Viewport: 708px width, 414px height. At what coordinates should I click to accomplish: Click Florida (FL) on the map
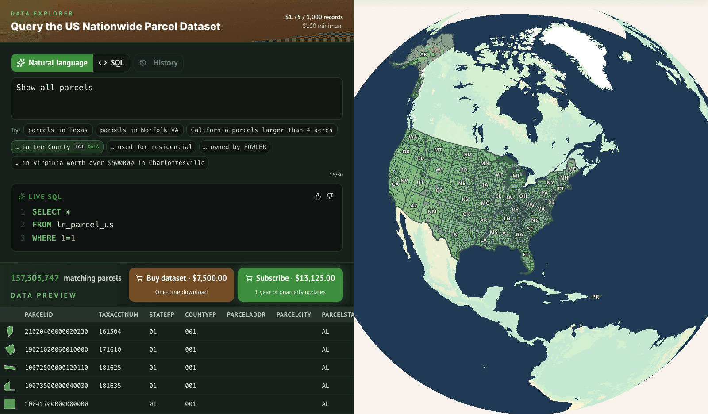(526, 255)
